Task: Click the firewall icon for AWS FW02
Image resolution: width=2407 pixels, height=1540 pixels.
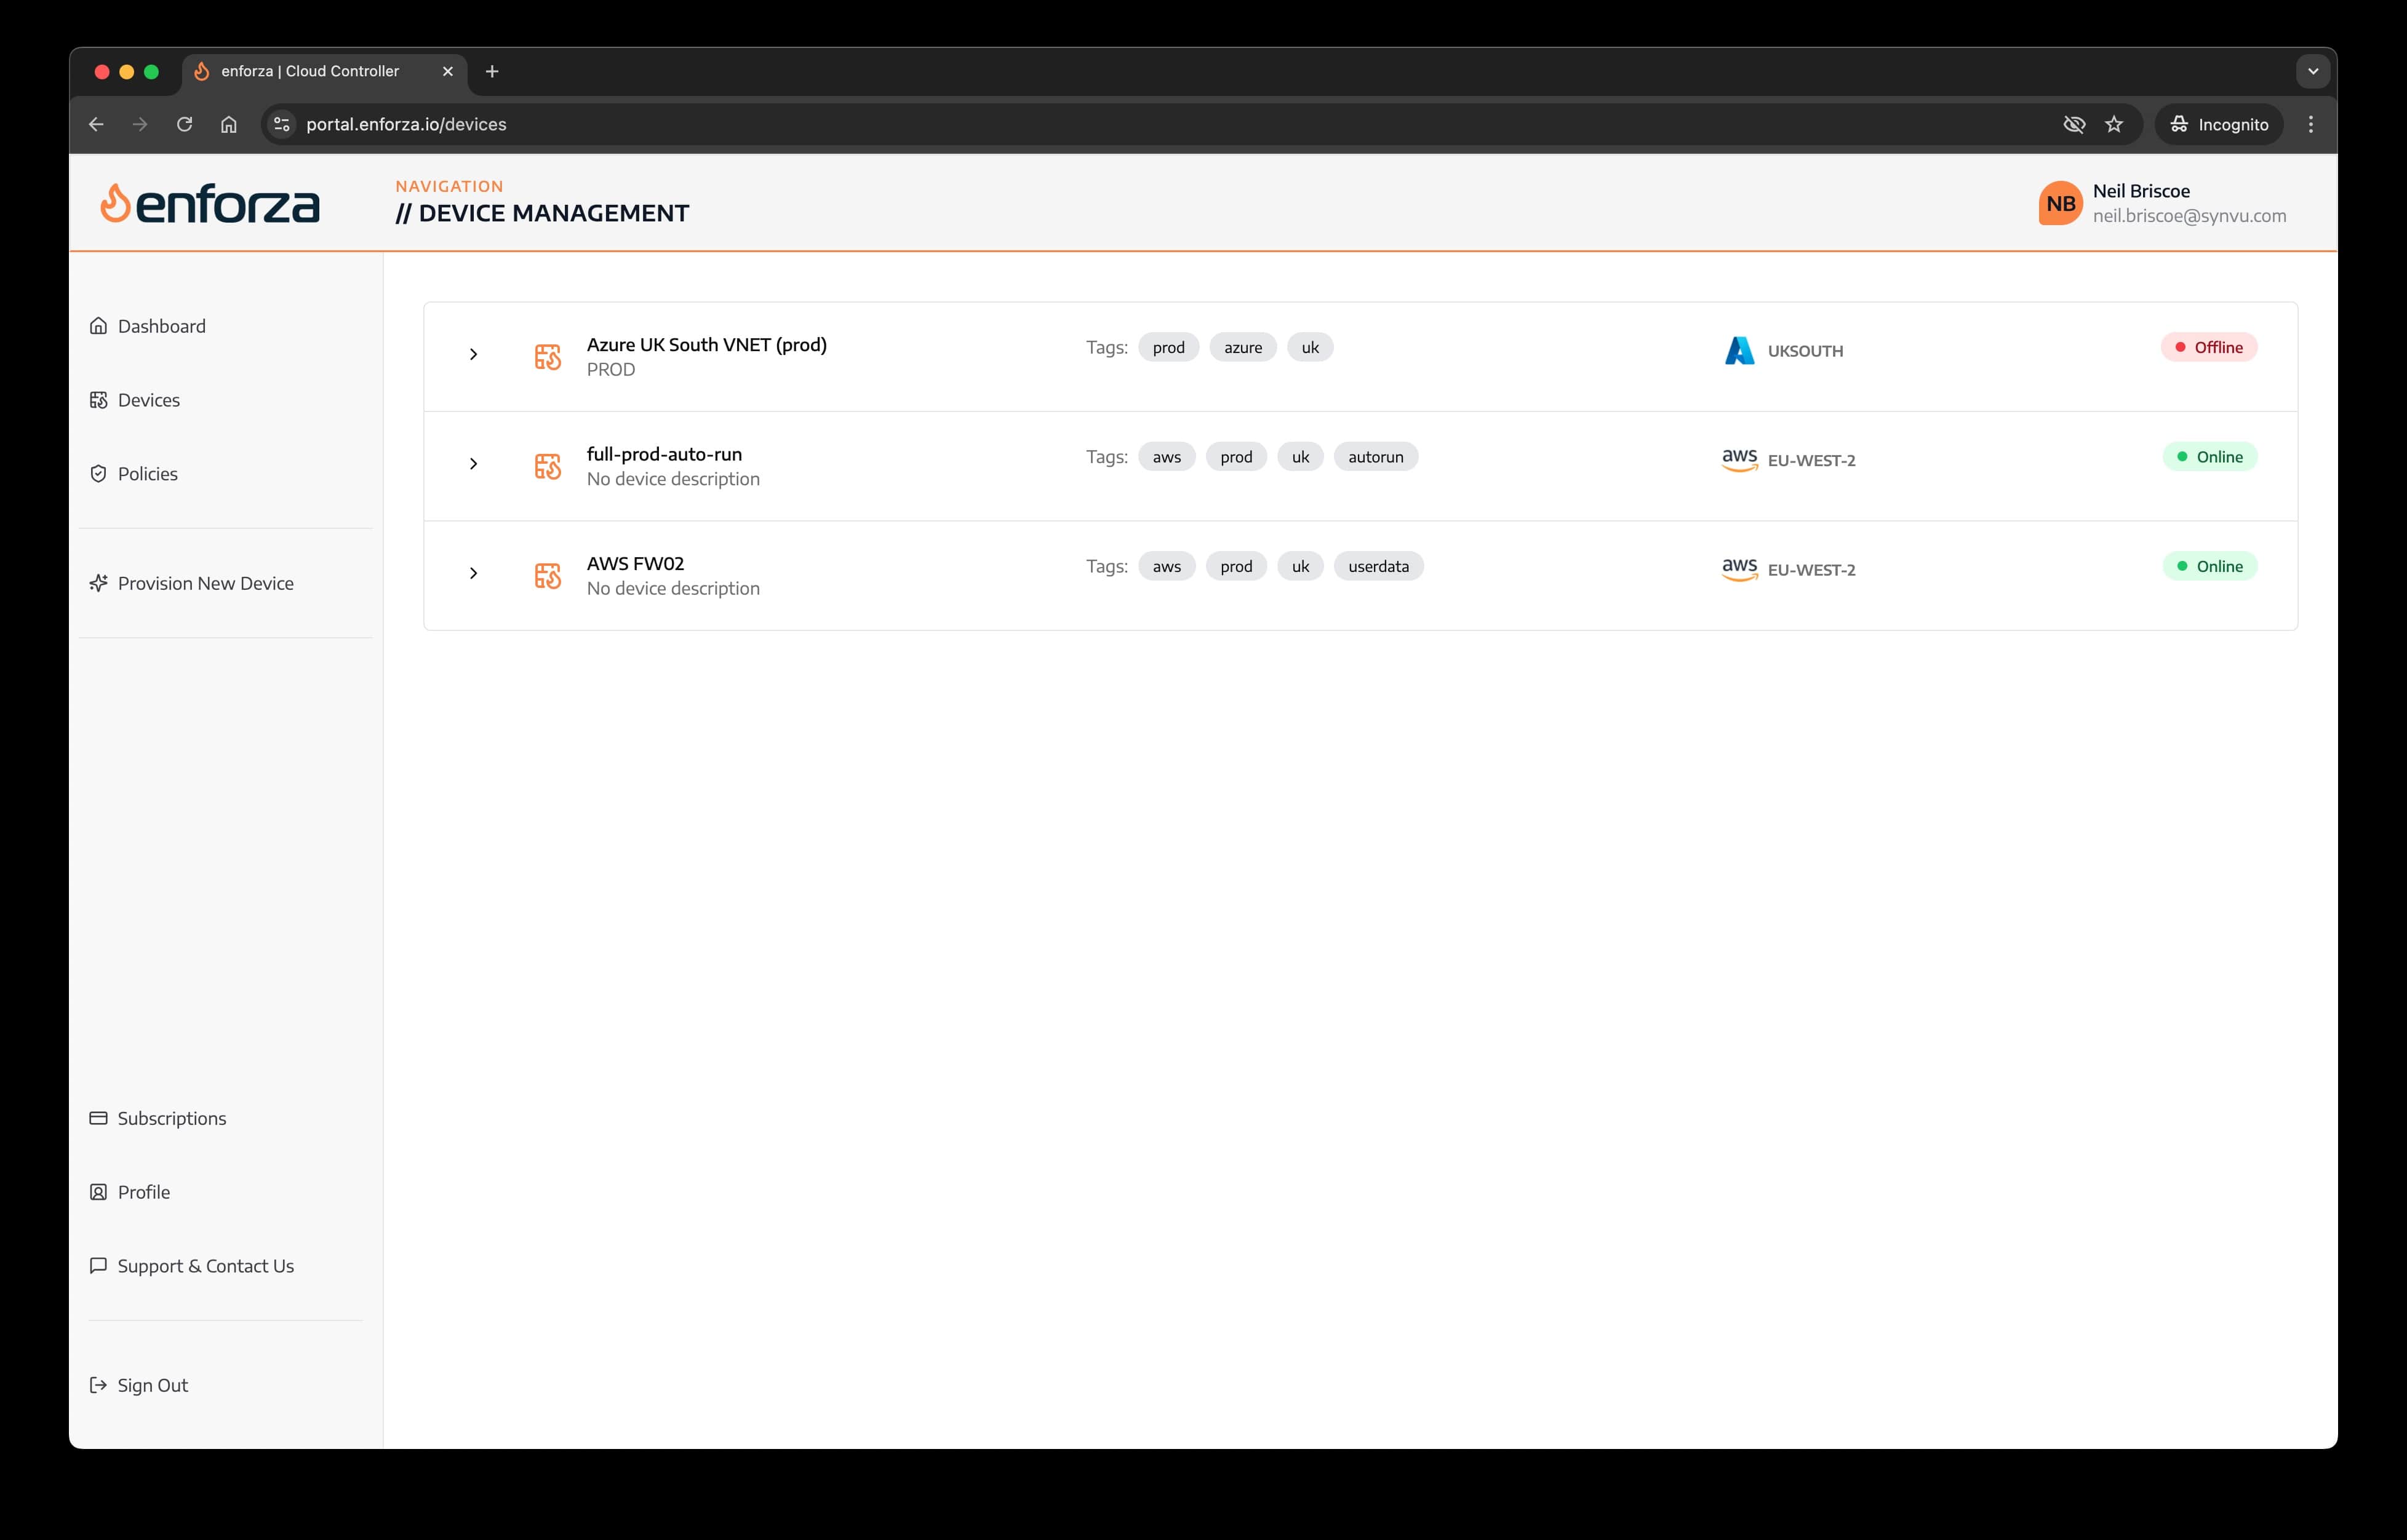Action: coord(547,575)
